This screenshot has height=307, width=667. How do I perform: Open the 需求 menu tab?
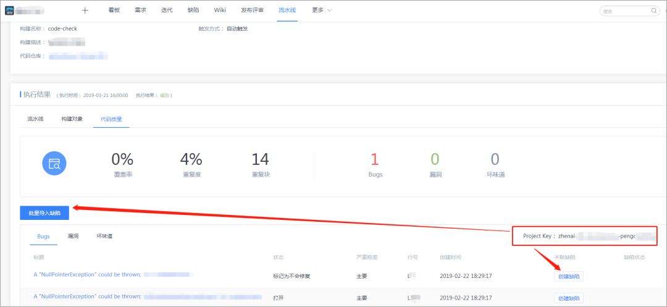coord(140,11)
